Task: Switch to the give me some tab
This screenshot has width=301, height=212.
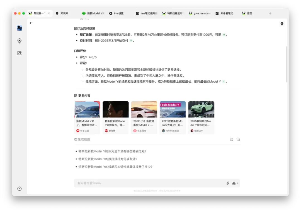Action: (x=200, y=13)
